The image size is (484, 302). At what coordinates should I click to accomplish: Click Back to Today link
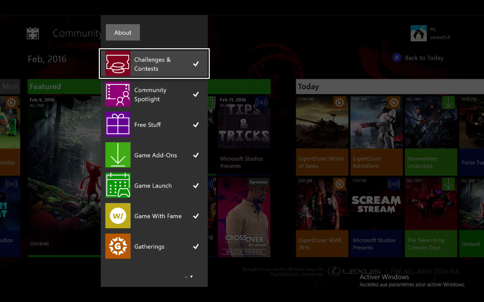click(x=424, y=58)
